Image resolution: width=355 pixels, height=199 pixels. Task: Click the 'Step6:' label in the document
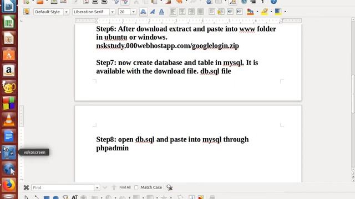(x=106, y=29)
